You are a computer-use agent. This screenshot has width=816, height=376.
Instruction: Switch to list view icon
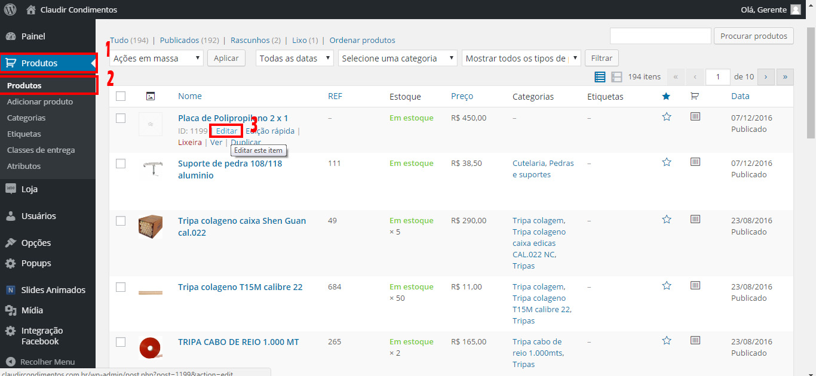tap(600, 77)
